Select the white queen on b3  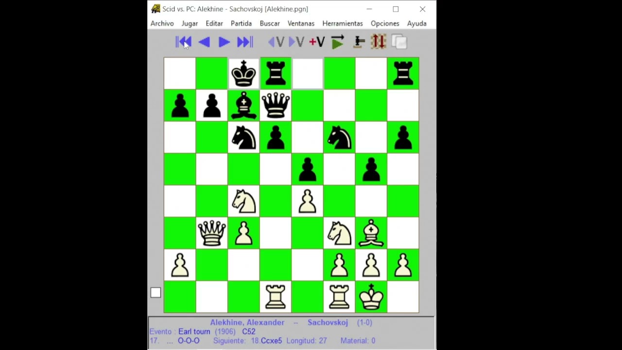[212, 233]
